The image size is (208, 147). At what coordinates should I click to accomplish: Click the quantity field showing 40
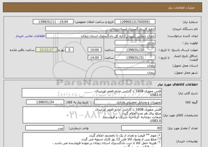click(142, 128)
